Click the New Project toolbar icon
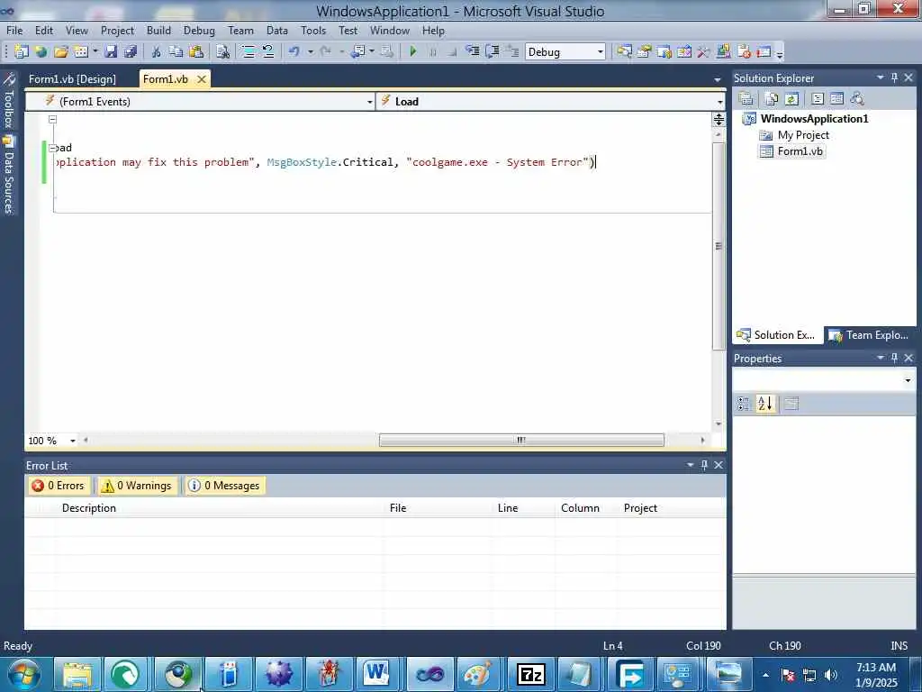 coord(22,51)
